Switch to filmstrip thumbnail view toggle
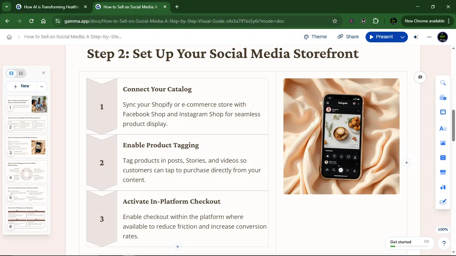The width and height of the screenshot is (456, 256). tap(12, 73)
